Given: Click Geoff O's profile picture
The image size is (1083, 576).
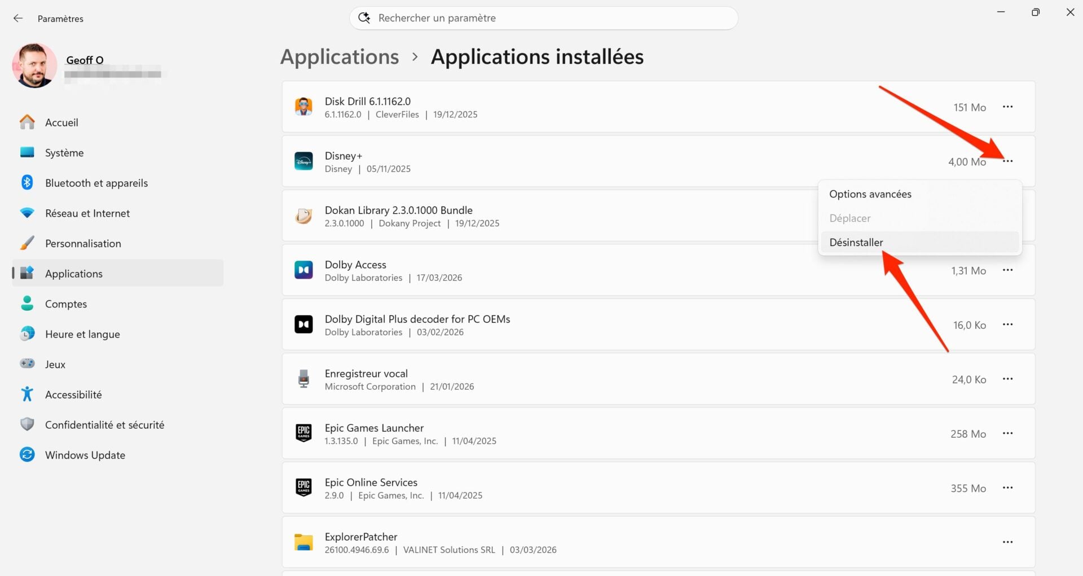Looking at the screenshot, I should coord(34,65).
